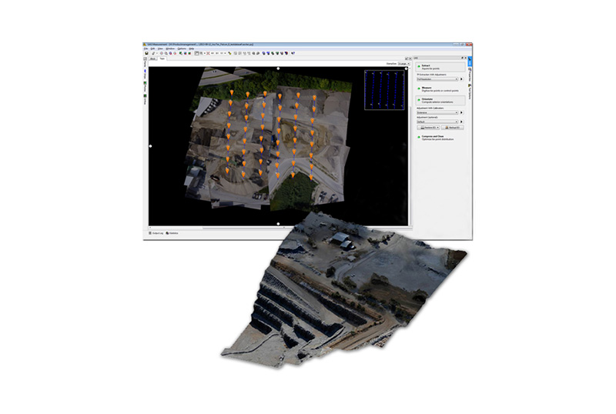Image resolution: width=616 pixels, height=414 pixels.
Task: Click the flight-path overview thumbnail
Action: [383, 96]
